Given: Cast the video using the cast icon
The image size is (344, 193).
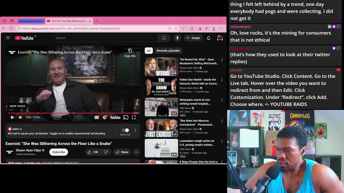Looking at the screenshot, I should click(x=126, y=117).
